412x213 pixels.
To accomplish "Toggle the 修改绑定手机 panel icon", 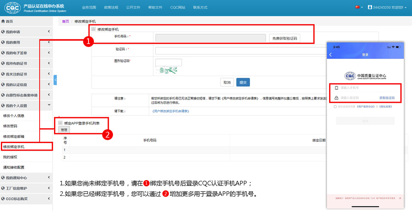I will click(x=94, y=29).
